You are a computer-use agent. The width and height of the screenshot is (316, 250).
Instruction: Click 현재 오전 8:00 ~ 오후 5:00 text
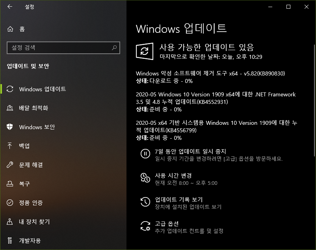pos(186,183)
